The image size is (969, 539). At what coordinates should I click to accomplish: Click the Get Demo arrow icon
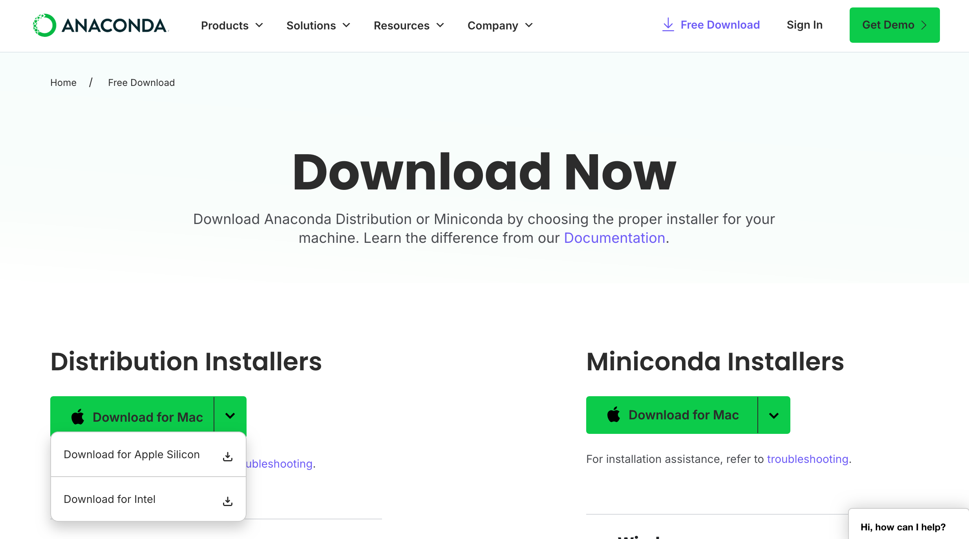(x=924, y=25)
